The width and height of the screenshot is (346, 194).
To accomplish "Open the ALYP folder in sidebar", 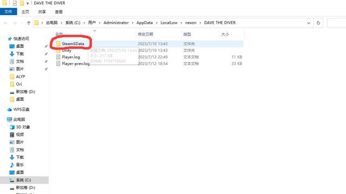I will (x=21, y=77).
